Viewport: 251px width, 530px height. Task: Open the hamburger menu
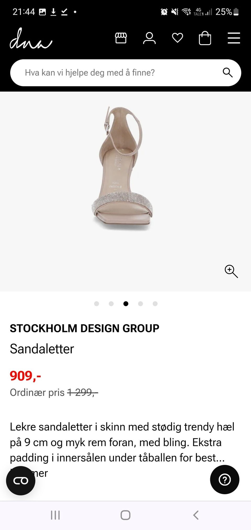point(234,38)
